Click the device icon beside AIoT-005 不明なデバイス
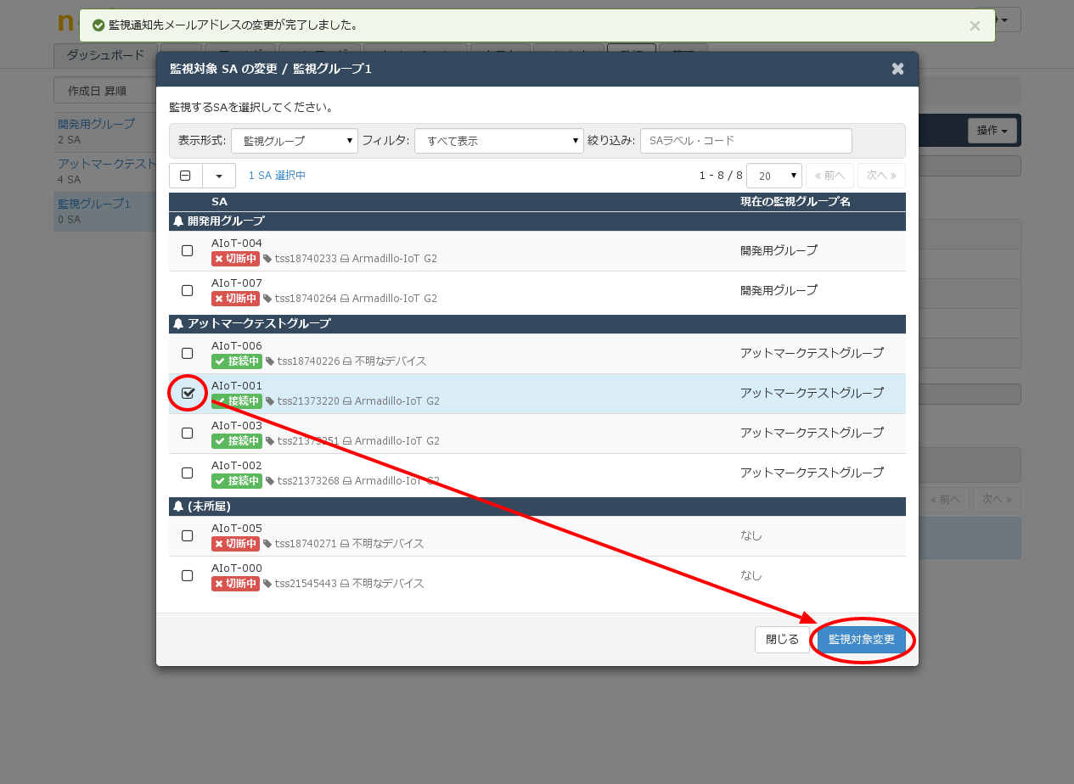This screenshot has height=784, width=1074. coord(345,544)
